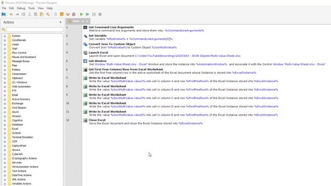Click the %AutomationWindow% variable link
The image size is (331, 186).
(x=212, y=64)
